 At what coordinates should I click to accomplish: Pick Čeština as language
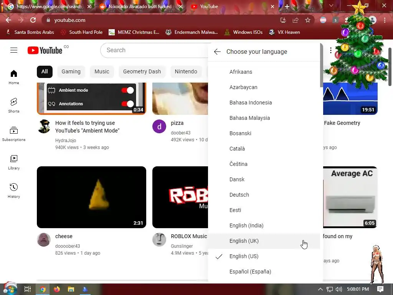click(x=264, y=164)
